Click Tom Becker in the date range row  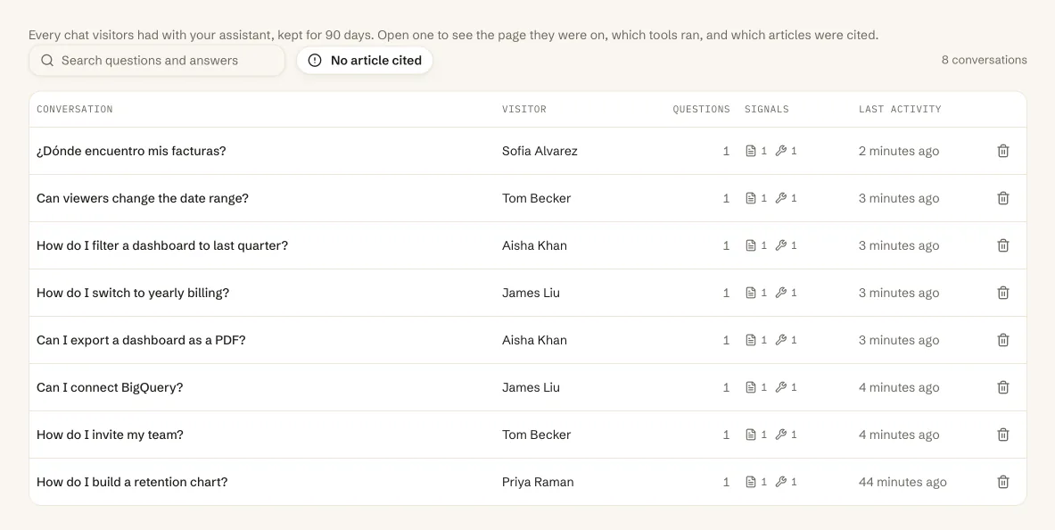536,198
